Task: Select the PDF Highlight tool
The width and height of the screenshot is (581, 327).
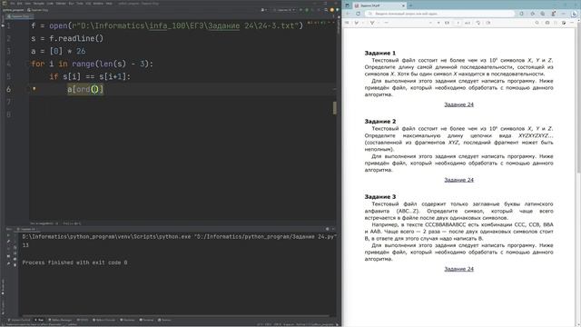Action: [372, 23]
